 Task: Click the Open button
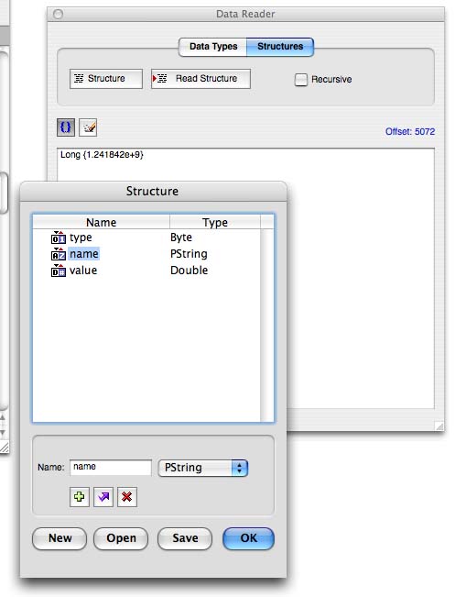tap(121, 538)
